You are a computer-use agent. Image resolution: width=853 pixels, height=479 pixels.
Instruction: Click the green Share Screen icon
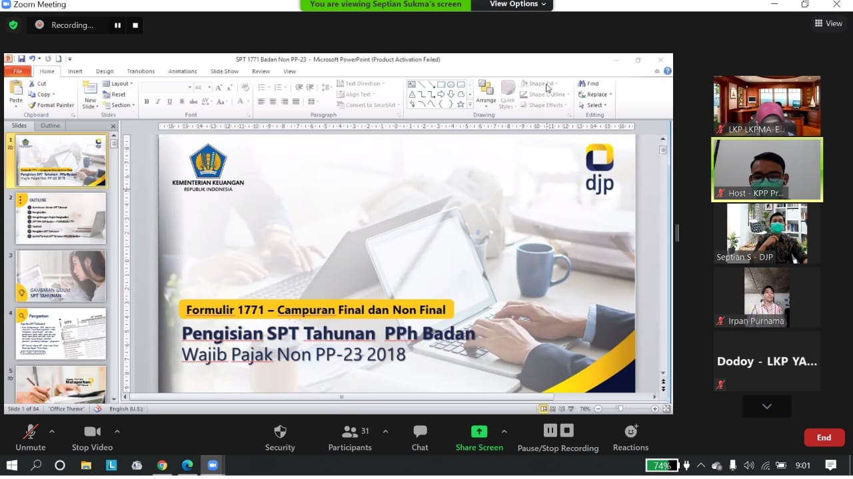point(479,431)
